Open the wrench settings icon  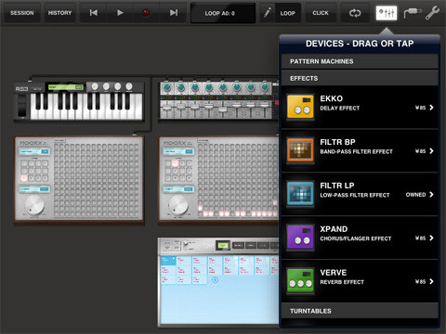coord(432,13)
